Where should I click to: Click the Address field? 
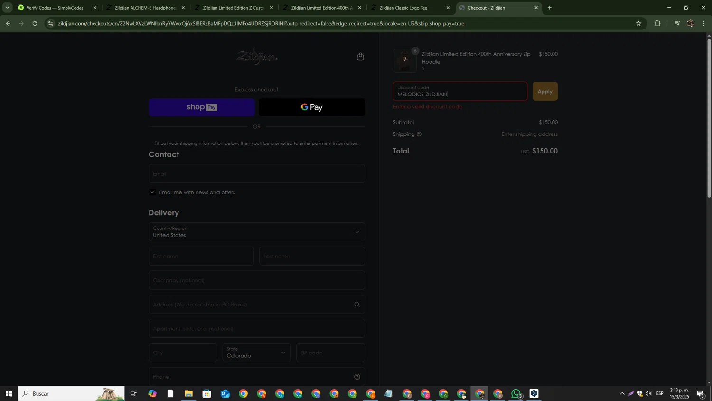click(x=257, y=305)
